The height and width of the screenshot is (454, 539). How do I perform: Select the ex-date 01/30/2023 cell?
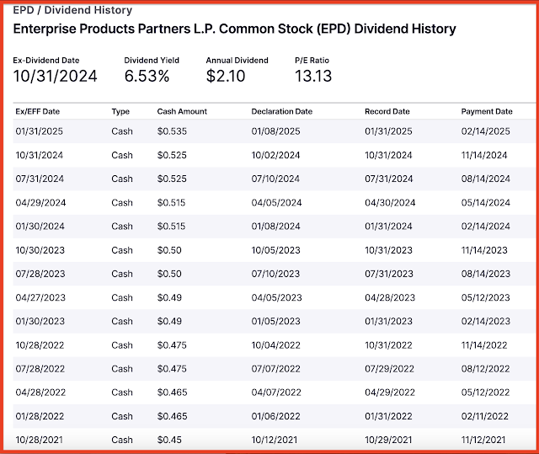click(40, 322)
